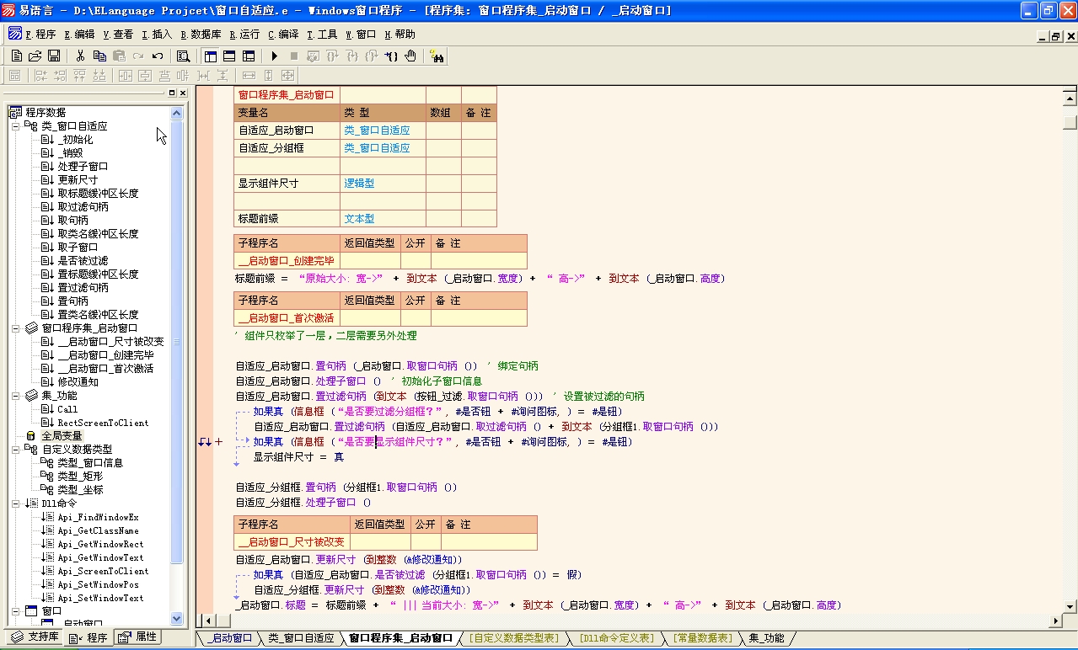Screen dimensions: 1078x650
Task: Click the hand breakpoint icon
Action: coord(410,56)
